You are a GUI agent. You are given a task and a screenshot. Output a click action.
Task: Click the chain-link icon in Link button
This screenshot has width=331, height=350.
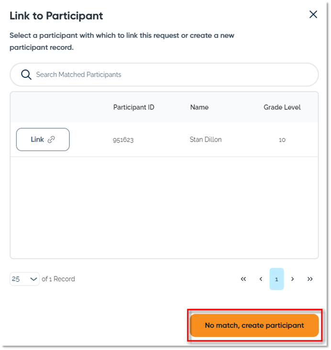tap(51, 140)
